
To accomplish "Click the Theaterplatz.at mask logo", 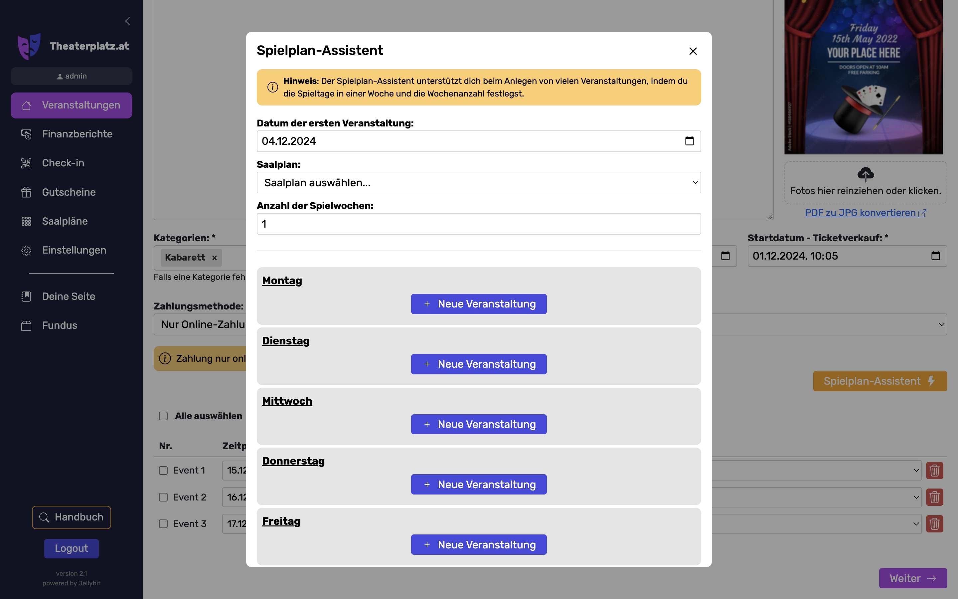I will pyautogui.click(x=29, y=46).
